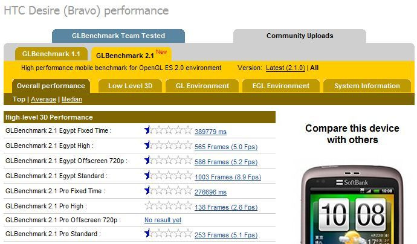Click the Pro Standard star rating
Viewport: 417px width, 244px height.
(168, 233)
